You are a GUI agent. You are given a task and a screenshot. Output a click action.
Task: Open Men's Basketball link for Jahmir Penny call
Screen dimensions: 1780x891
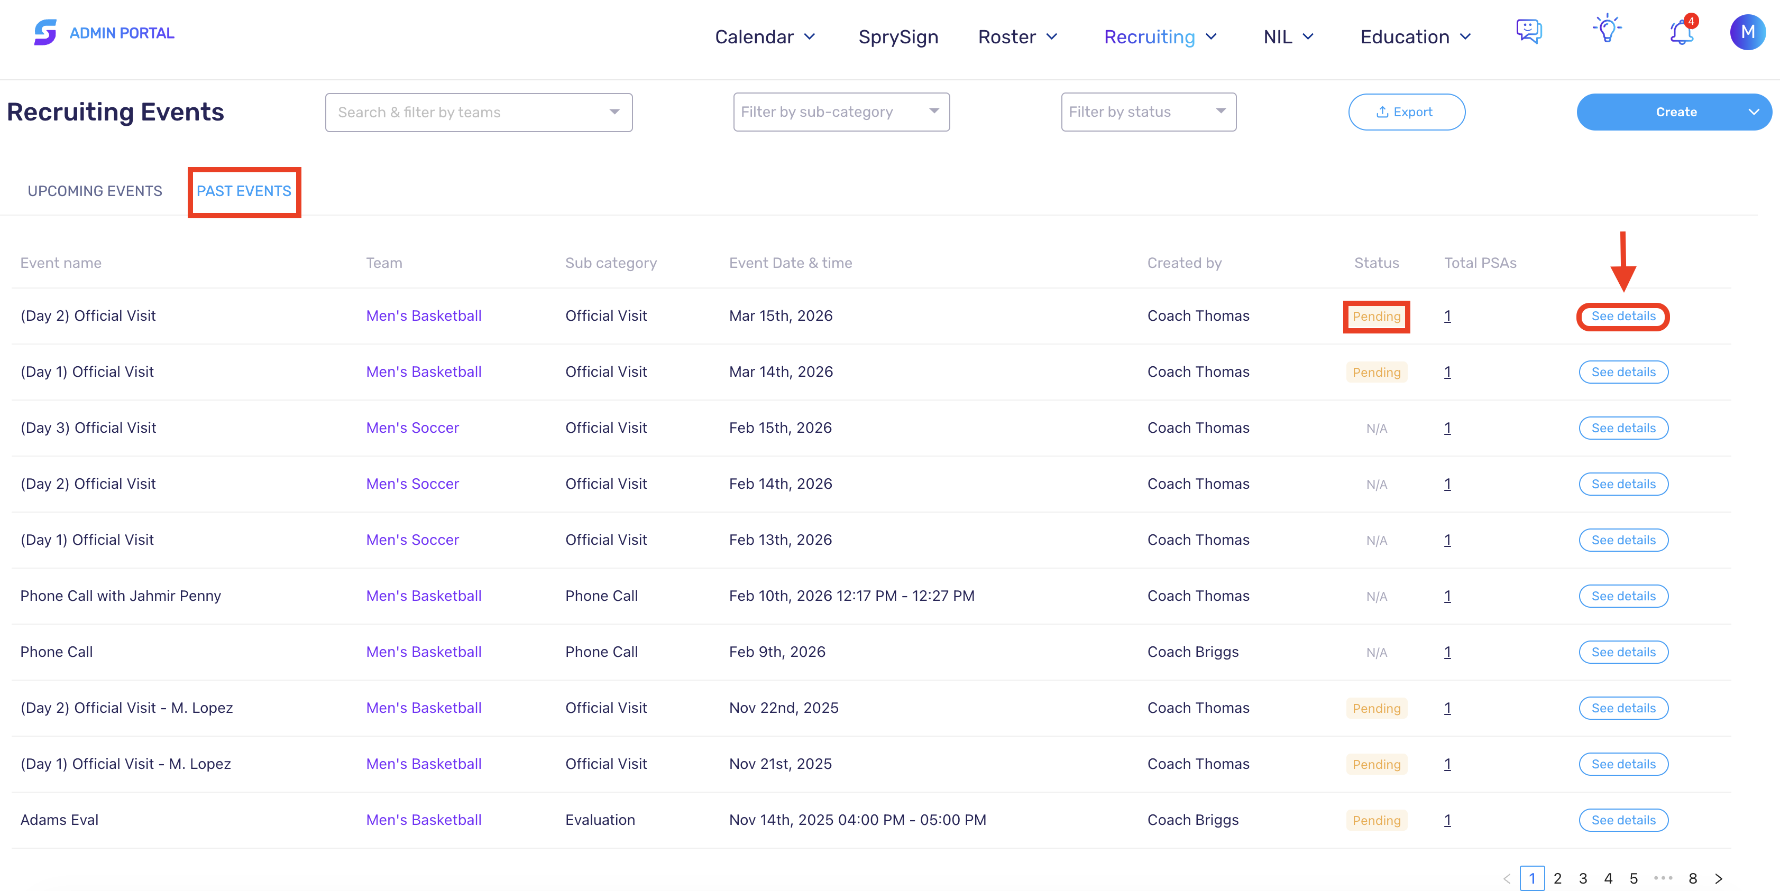click(424, 596)
